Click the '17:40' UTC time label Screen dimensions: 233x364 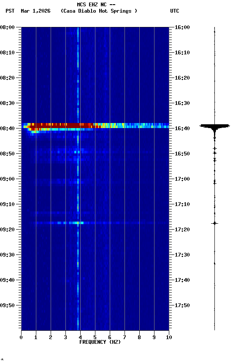pyautogui.click(x=182, y=281)
